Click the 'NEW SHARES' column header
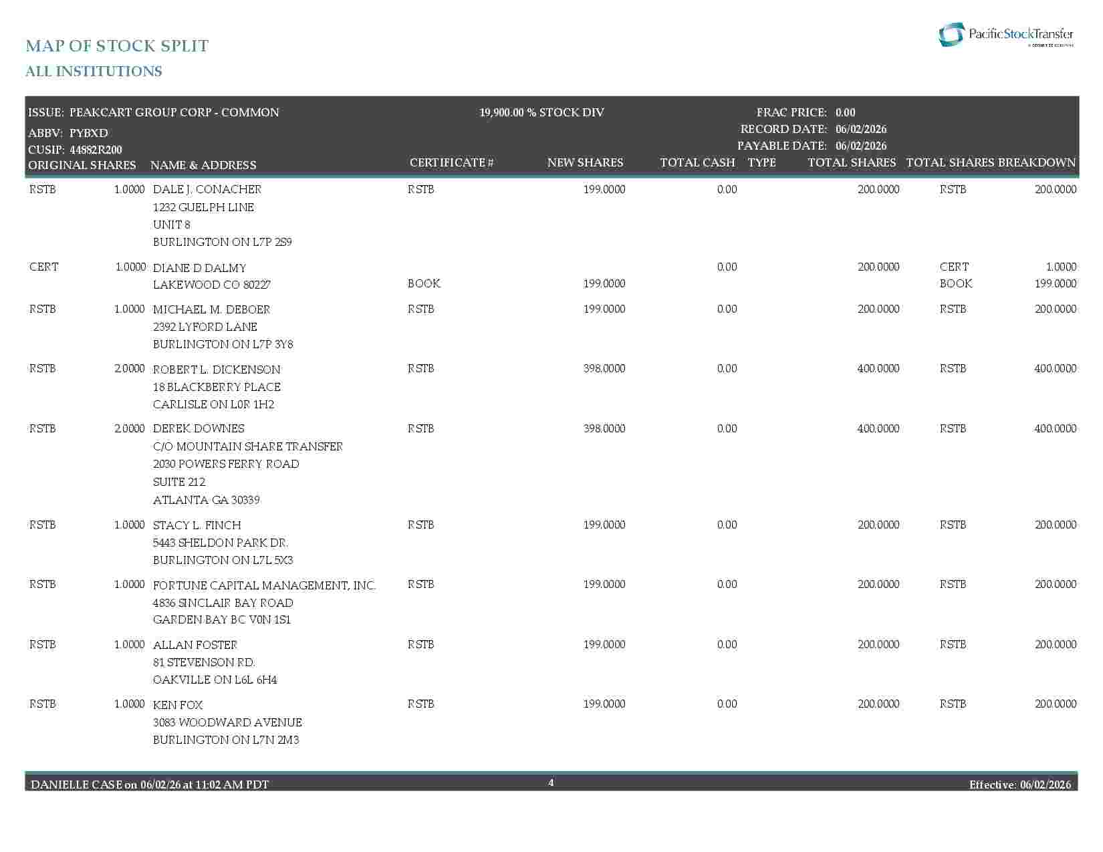This screenshot has width=1103, height=852. [x=585, y=162]
